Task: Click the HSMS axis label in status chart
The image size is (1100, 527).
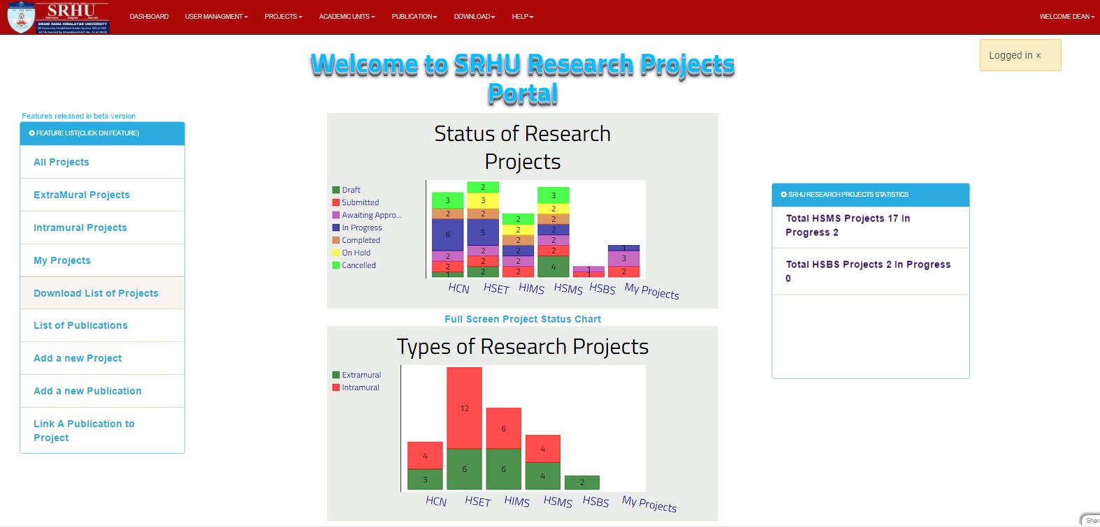Action: click(568, 289)
